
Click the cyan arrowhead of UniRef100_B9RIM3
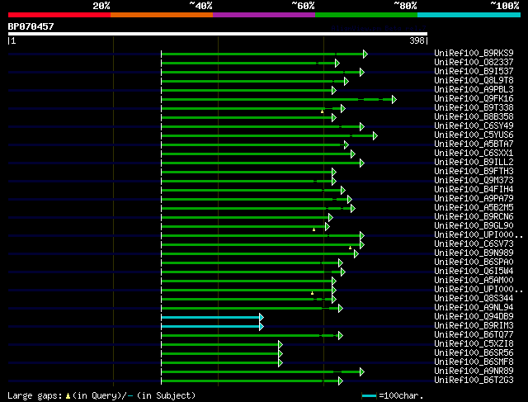(x=262, y=327)
